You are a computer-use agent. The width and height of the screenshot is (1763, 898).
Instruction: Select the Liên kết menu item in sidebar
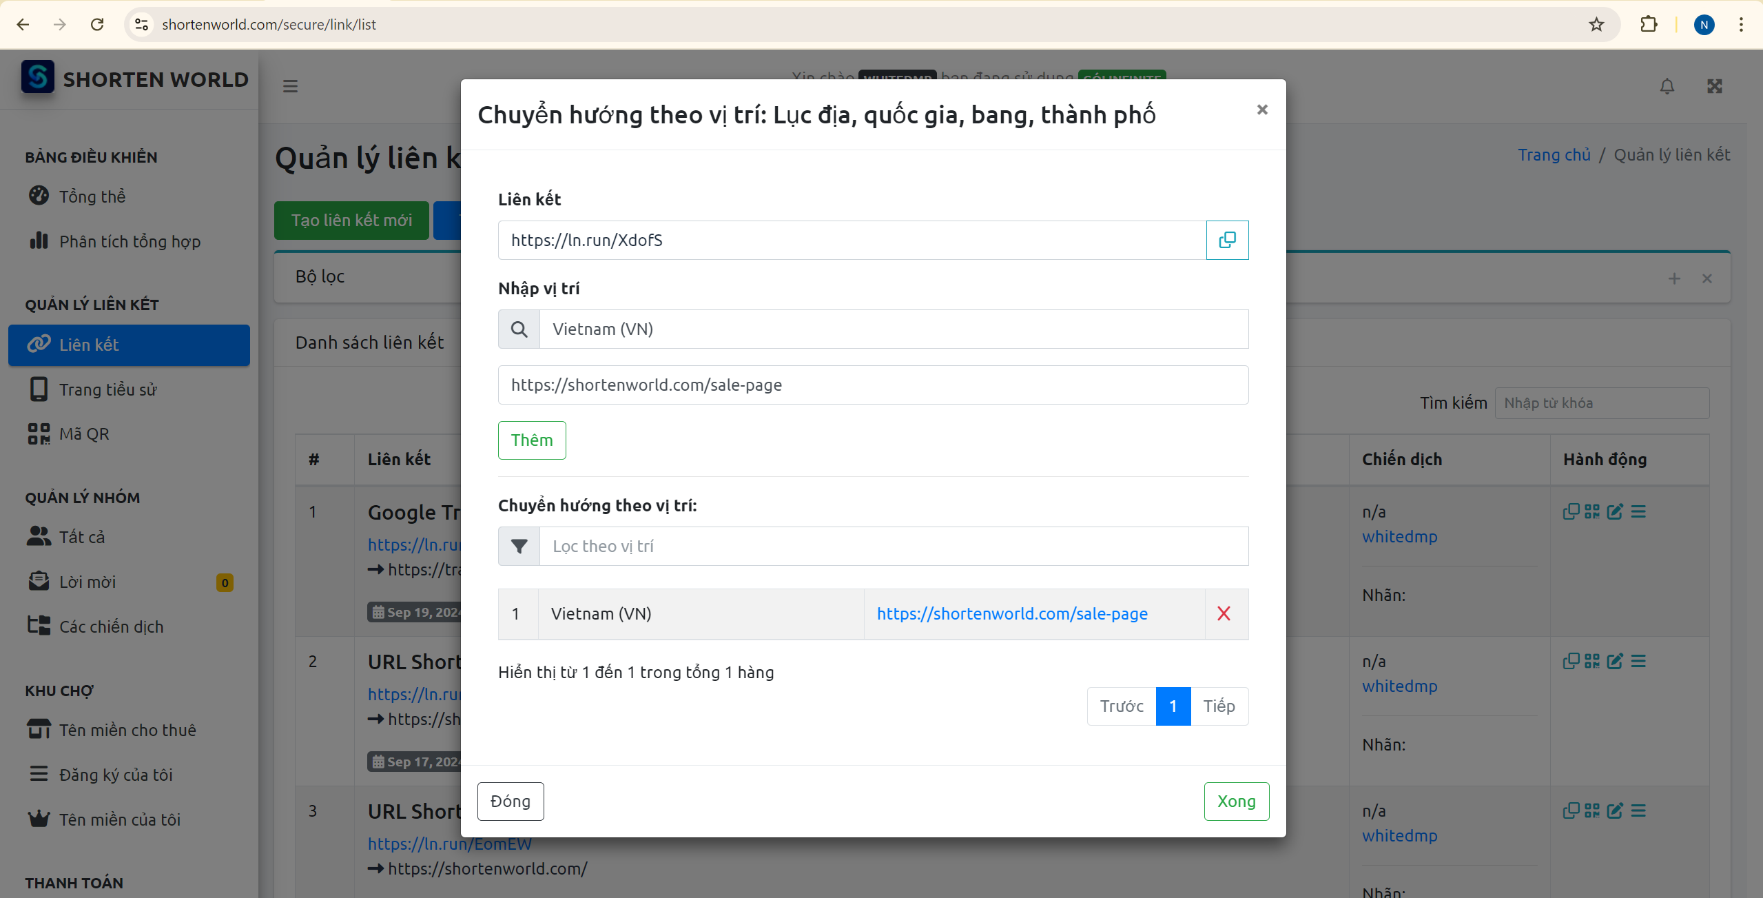(130, 345)
